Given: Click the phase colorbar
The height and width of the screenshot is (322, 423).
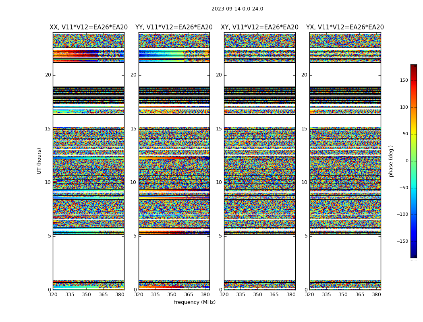Looking at the screenshot, I should click(414, 161).
